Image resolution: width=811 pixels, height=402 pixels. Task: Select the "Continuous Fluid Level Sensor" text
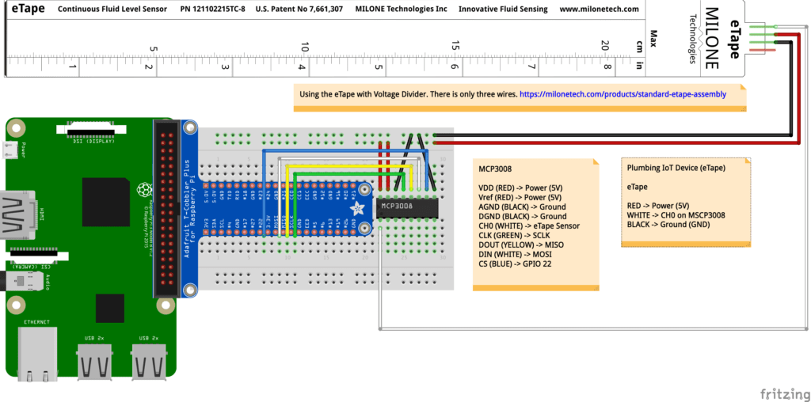click(x=112, y=9)
